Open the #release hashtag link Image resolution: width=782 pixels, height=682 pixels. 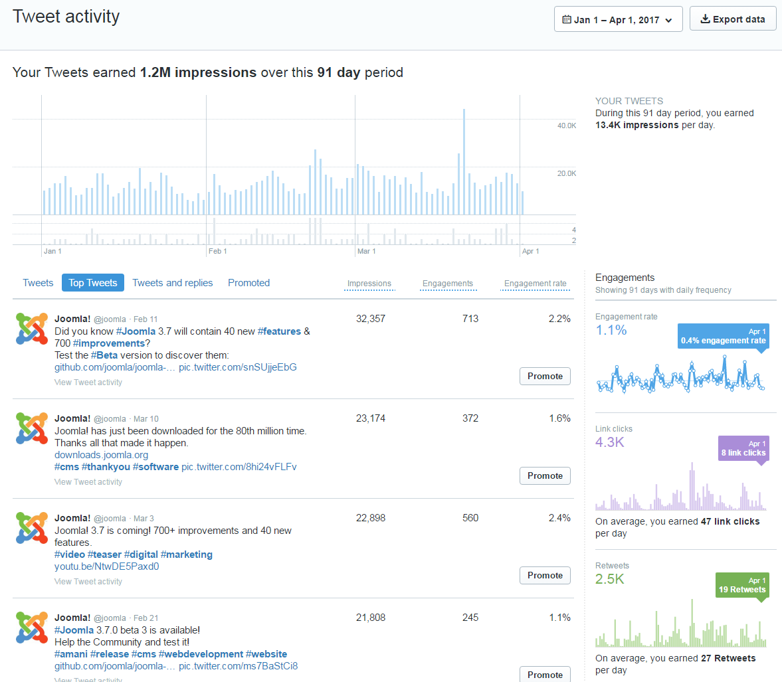click(x=110, y=654)
